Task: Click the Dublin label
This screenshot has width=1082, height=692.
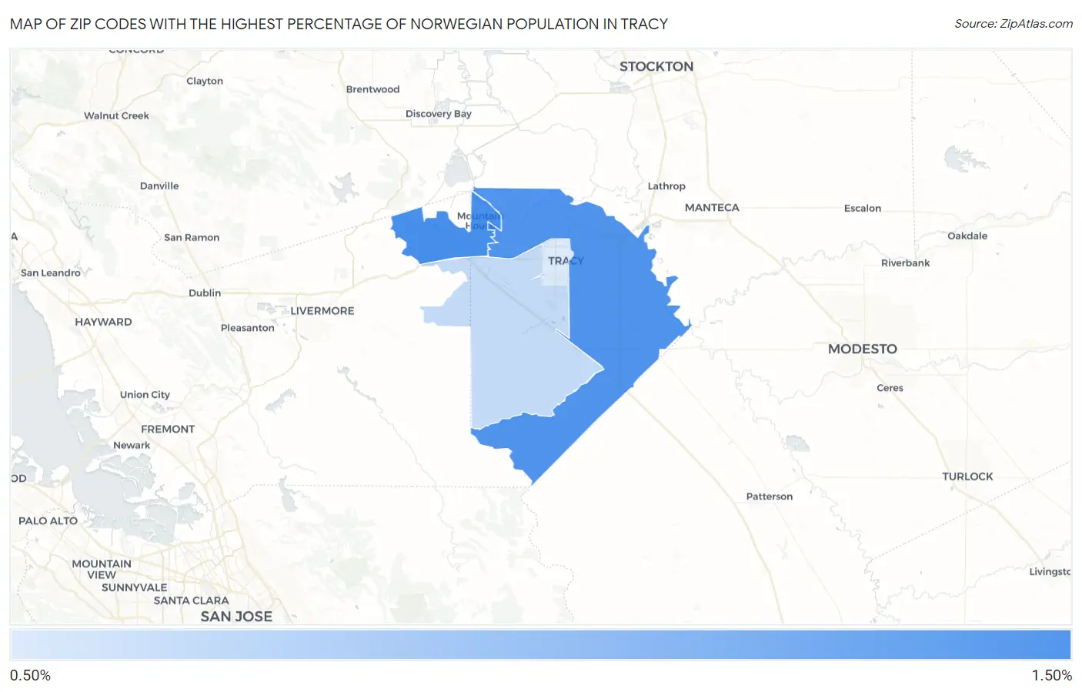Action: [205, 293]
